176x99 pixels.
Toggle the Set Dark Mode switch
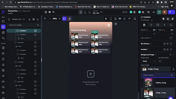(161, 61)
